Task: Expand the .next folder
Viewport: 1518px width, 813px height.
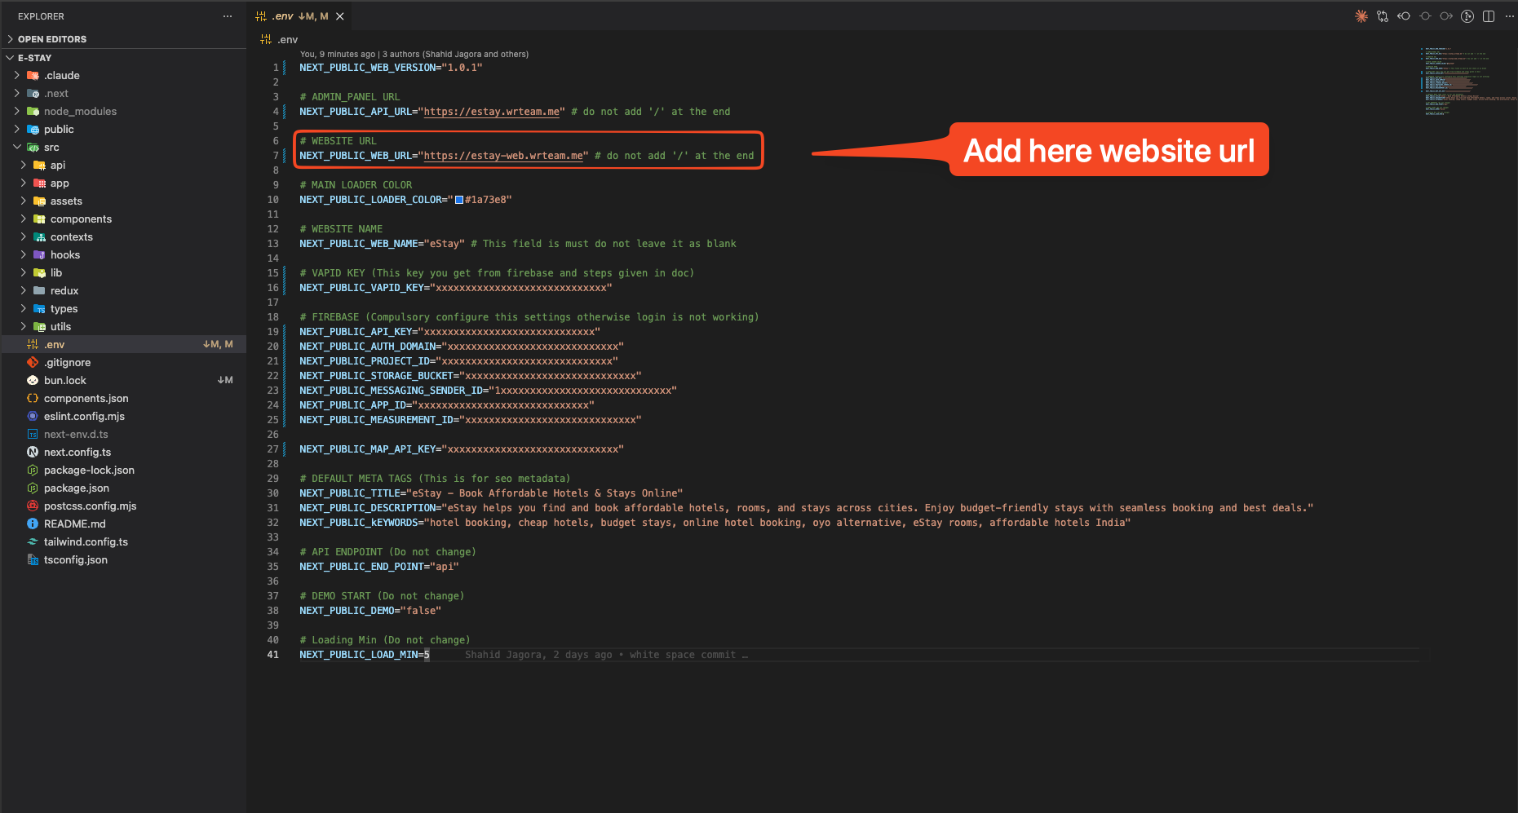Action: coord(56,94)
